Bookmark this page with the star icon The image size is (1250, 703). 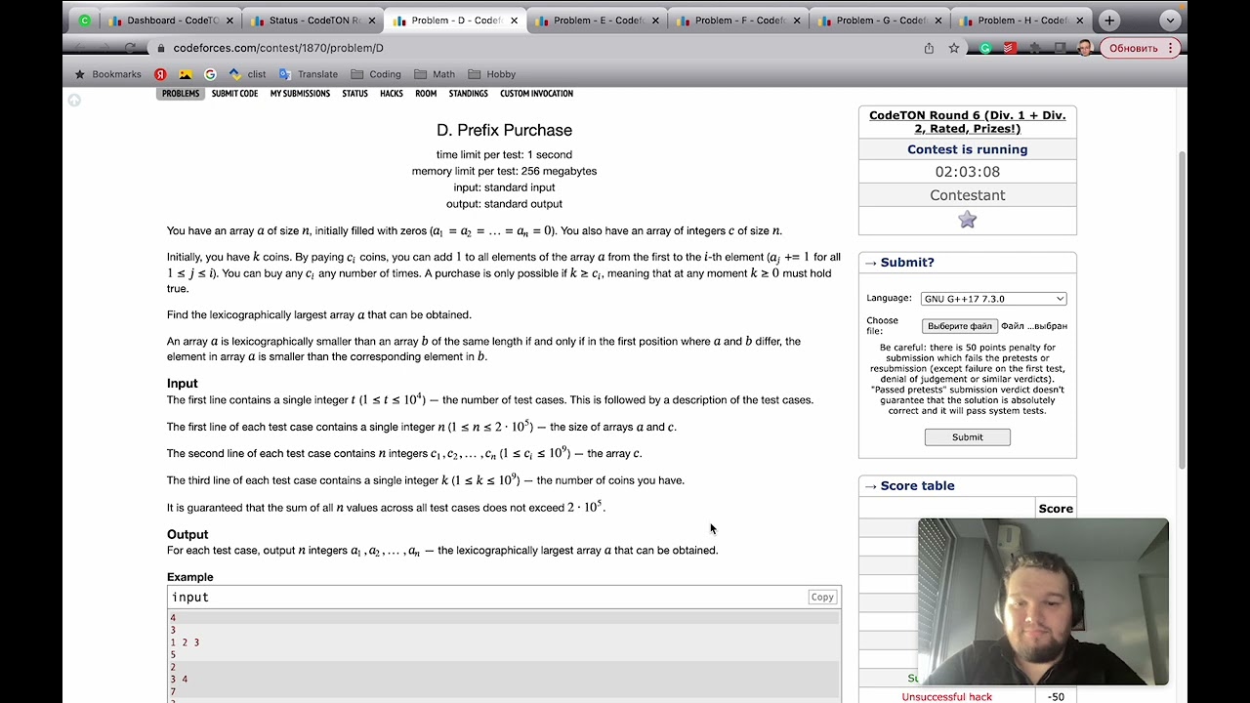(x=954, y=48)
